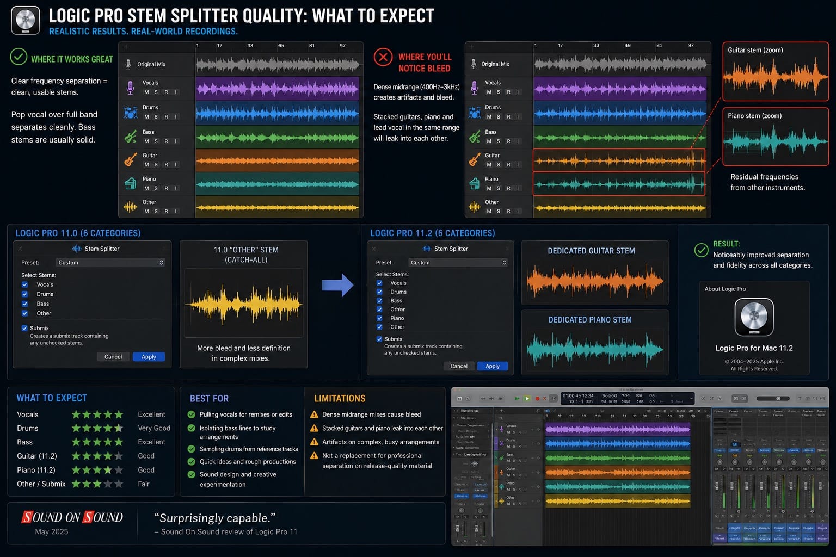
Task: Click the red Record button in the small Logic window
Action: point(537,398)
